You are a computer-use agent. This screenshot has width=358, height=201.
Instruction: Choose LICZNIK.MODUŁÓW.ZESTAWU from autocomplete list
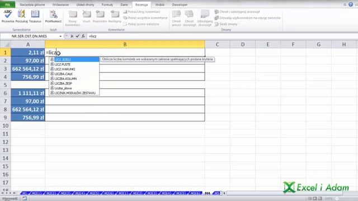74,93
